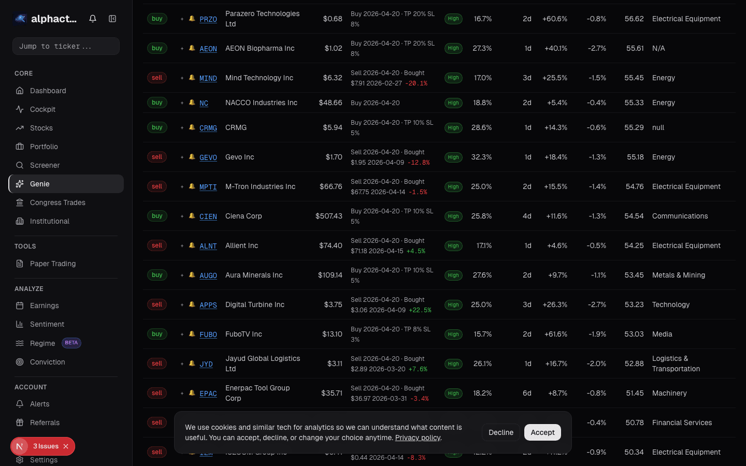The height and width of the screenshot is (466, 746).
Task: Accept the cookie consent
Action: 542,432
